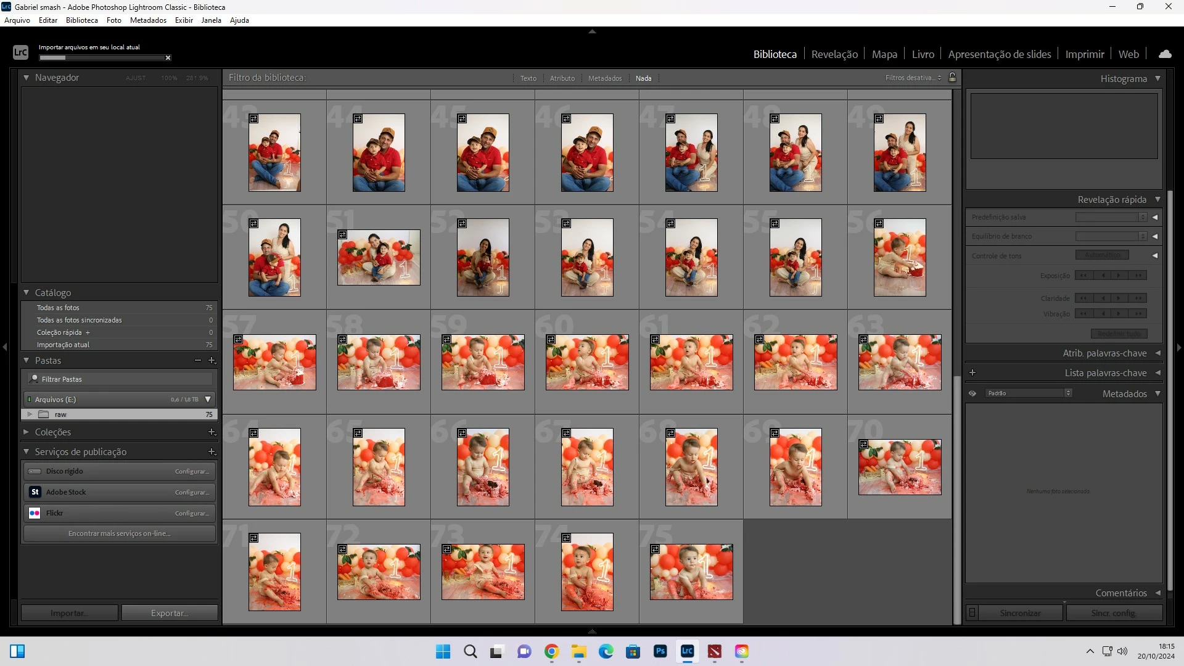Click the cloud sync icon

(1165, 54)
